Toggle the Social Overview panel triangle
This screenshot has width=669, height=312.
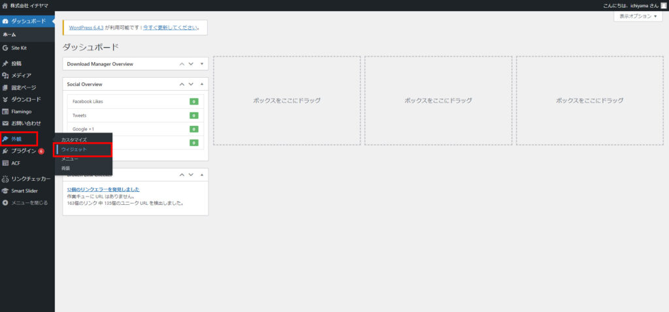203,84
